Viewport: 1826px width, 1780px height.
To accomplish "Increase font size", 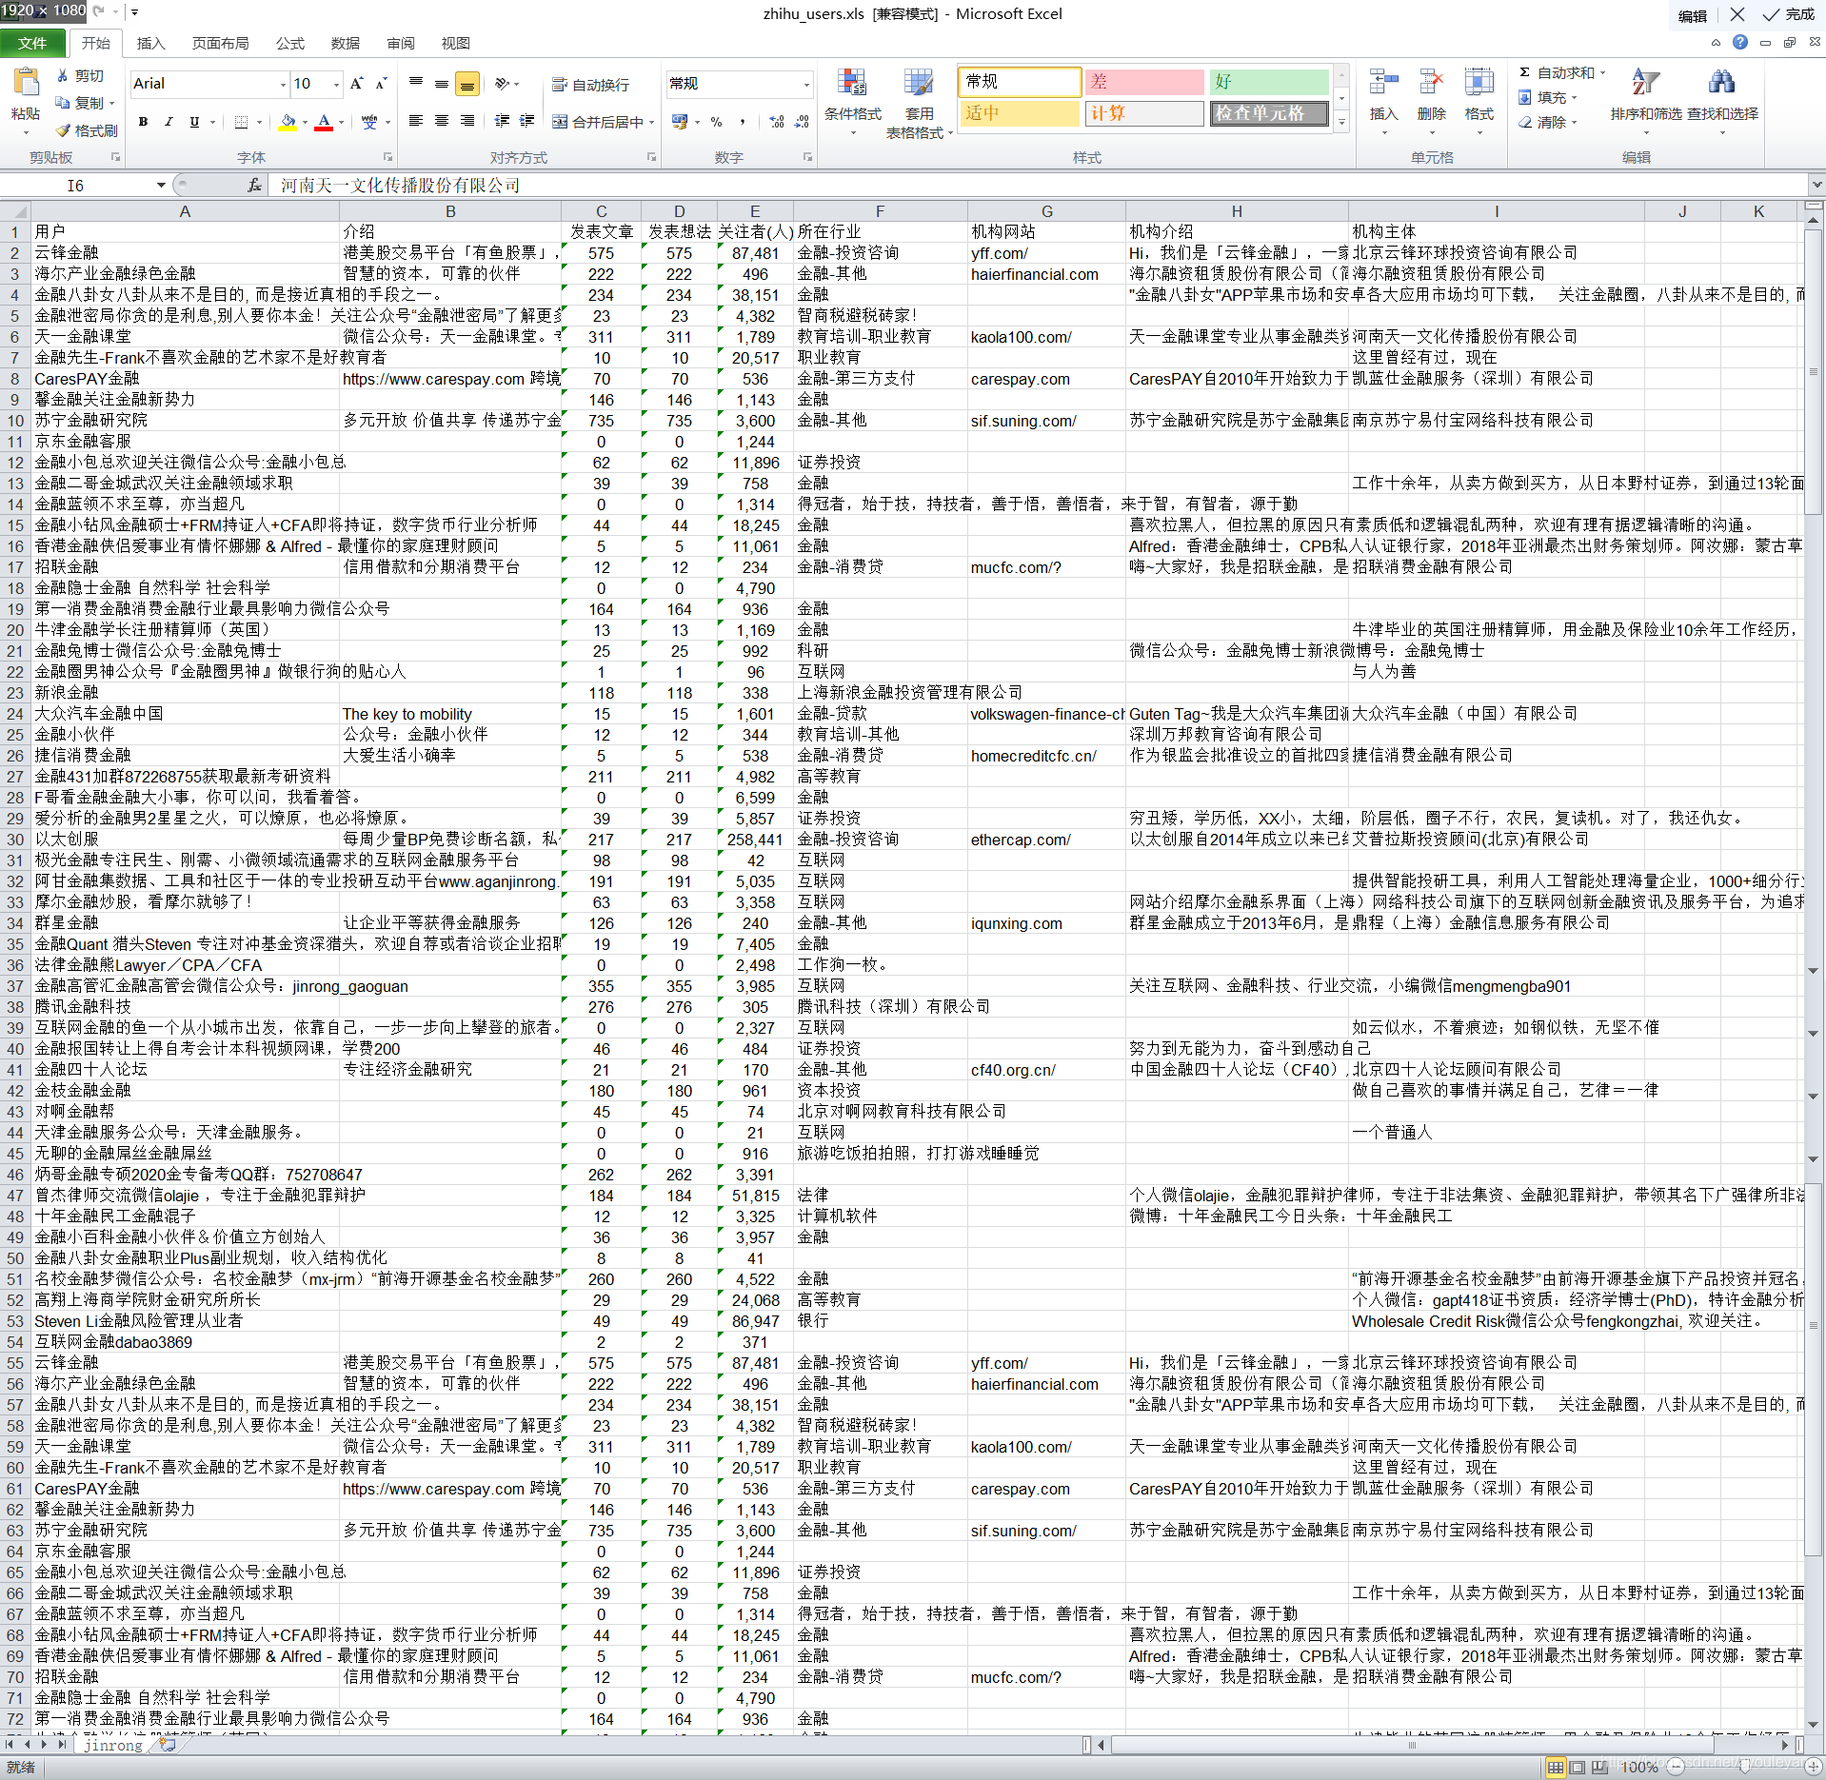I will (357, 84).
